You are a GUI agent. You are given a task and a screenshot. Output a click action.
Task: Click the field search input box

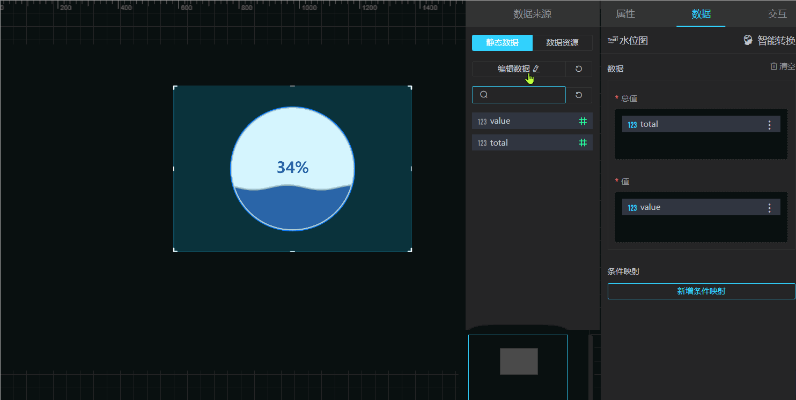(519, 95)
